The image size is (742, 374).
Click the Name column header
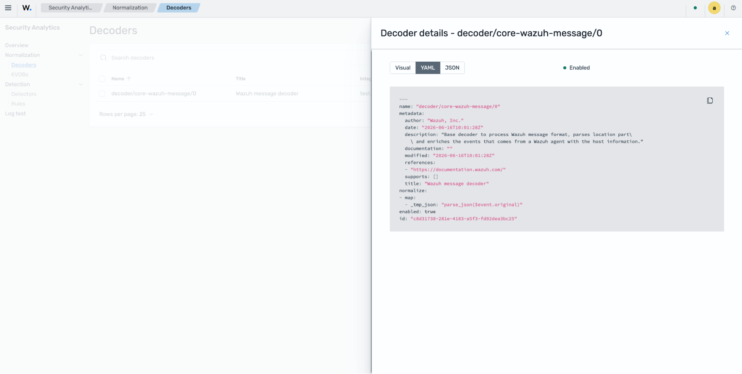coord(118,79)
